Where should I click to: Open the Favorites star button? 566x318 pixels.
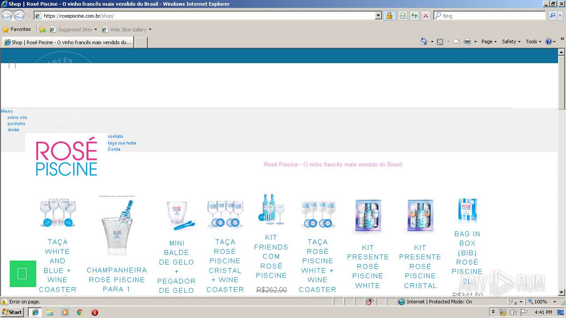click(x=17, y=30)
